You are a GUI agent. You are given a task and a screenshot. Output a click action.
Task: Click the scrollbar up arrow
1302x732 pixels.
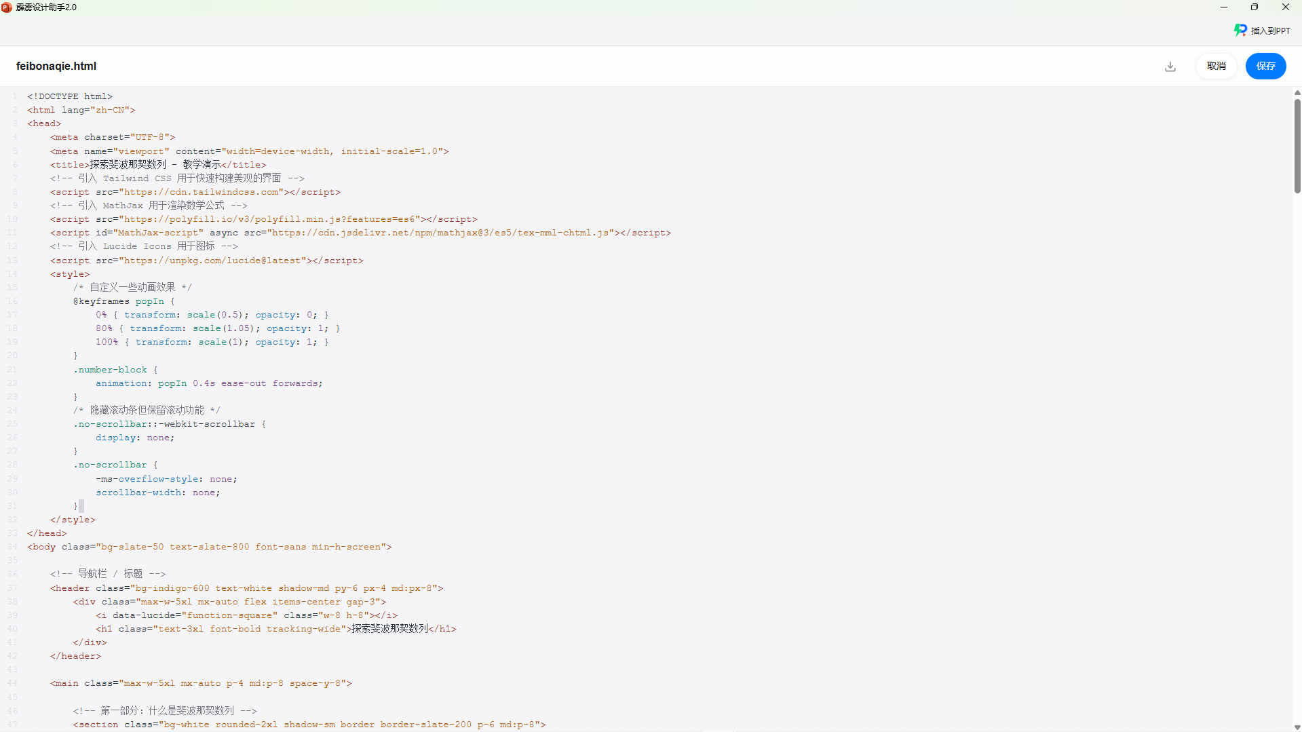click(1297, 93)
